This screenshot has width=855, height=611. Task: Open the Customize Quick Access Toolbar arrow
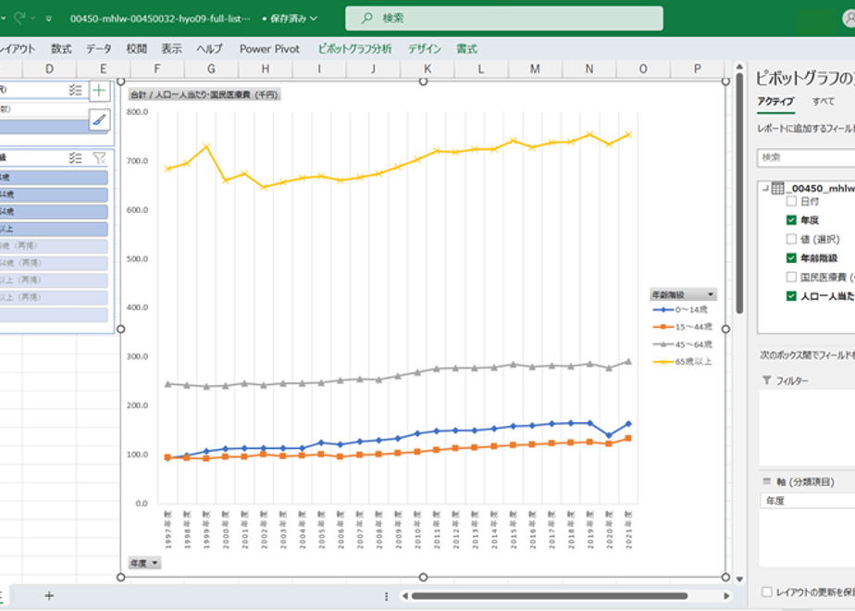pos(48,19)
